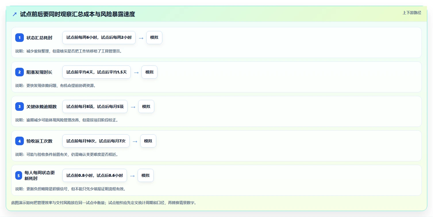Screen dimensions: 433x217
Task: Click the label 关键依赖逾期数
Action: pos(42,106)
